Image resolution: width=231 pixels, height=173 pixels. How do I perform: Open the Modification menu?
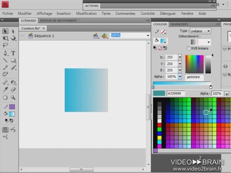86,13
